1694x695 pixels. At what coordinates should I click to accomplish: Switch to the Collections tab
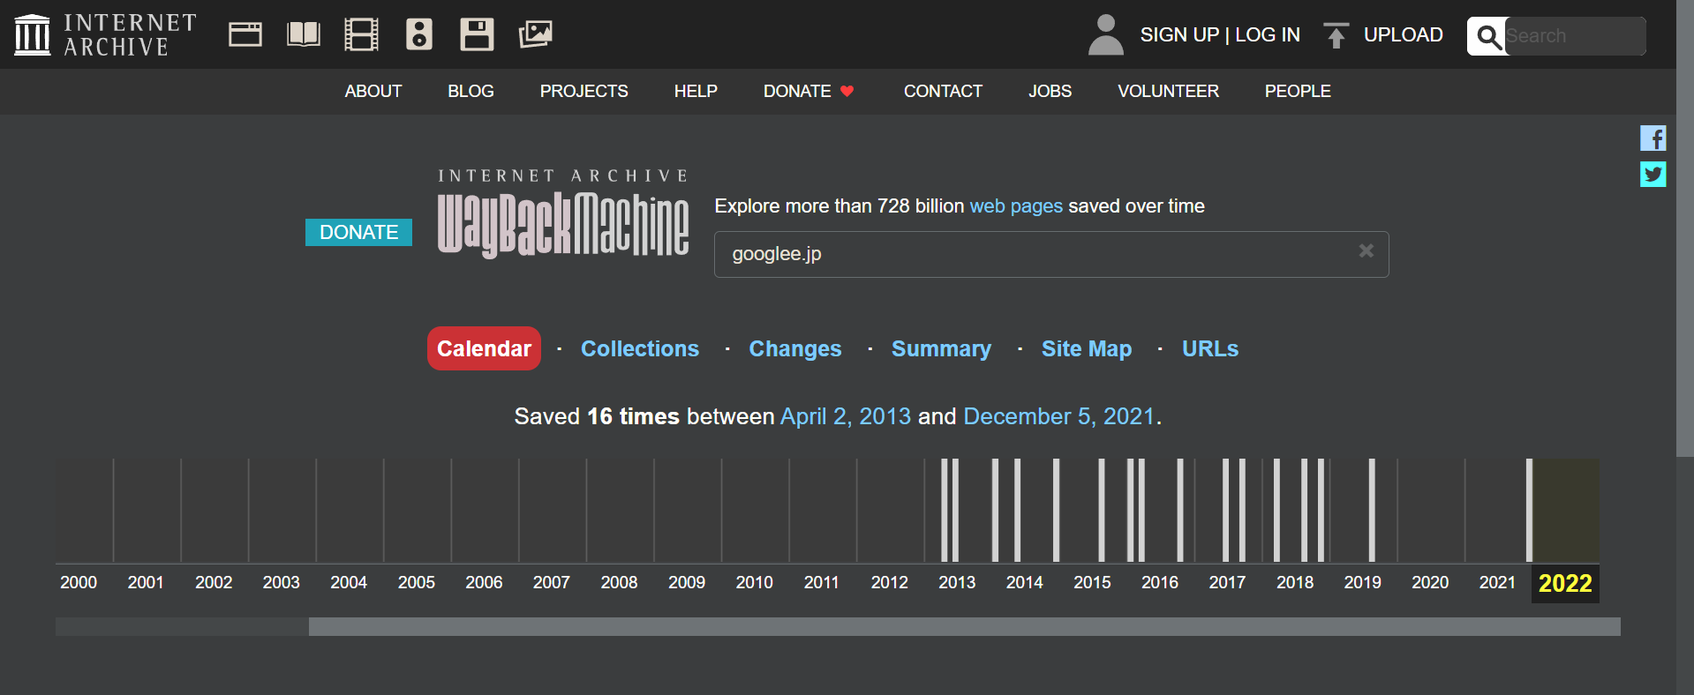(639, 349)
